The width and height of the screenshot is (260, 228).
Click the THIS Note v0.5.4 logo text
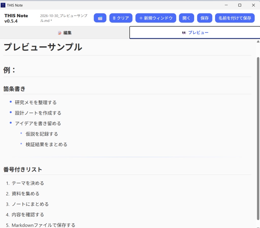(x=16, y=18)
